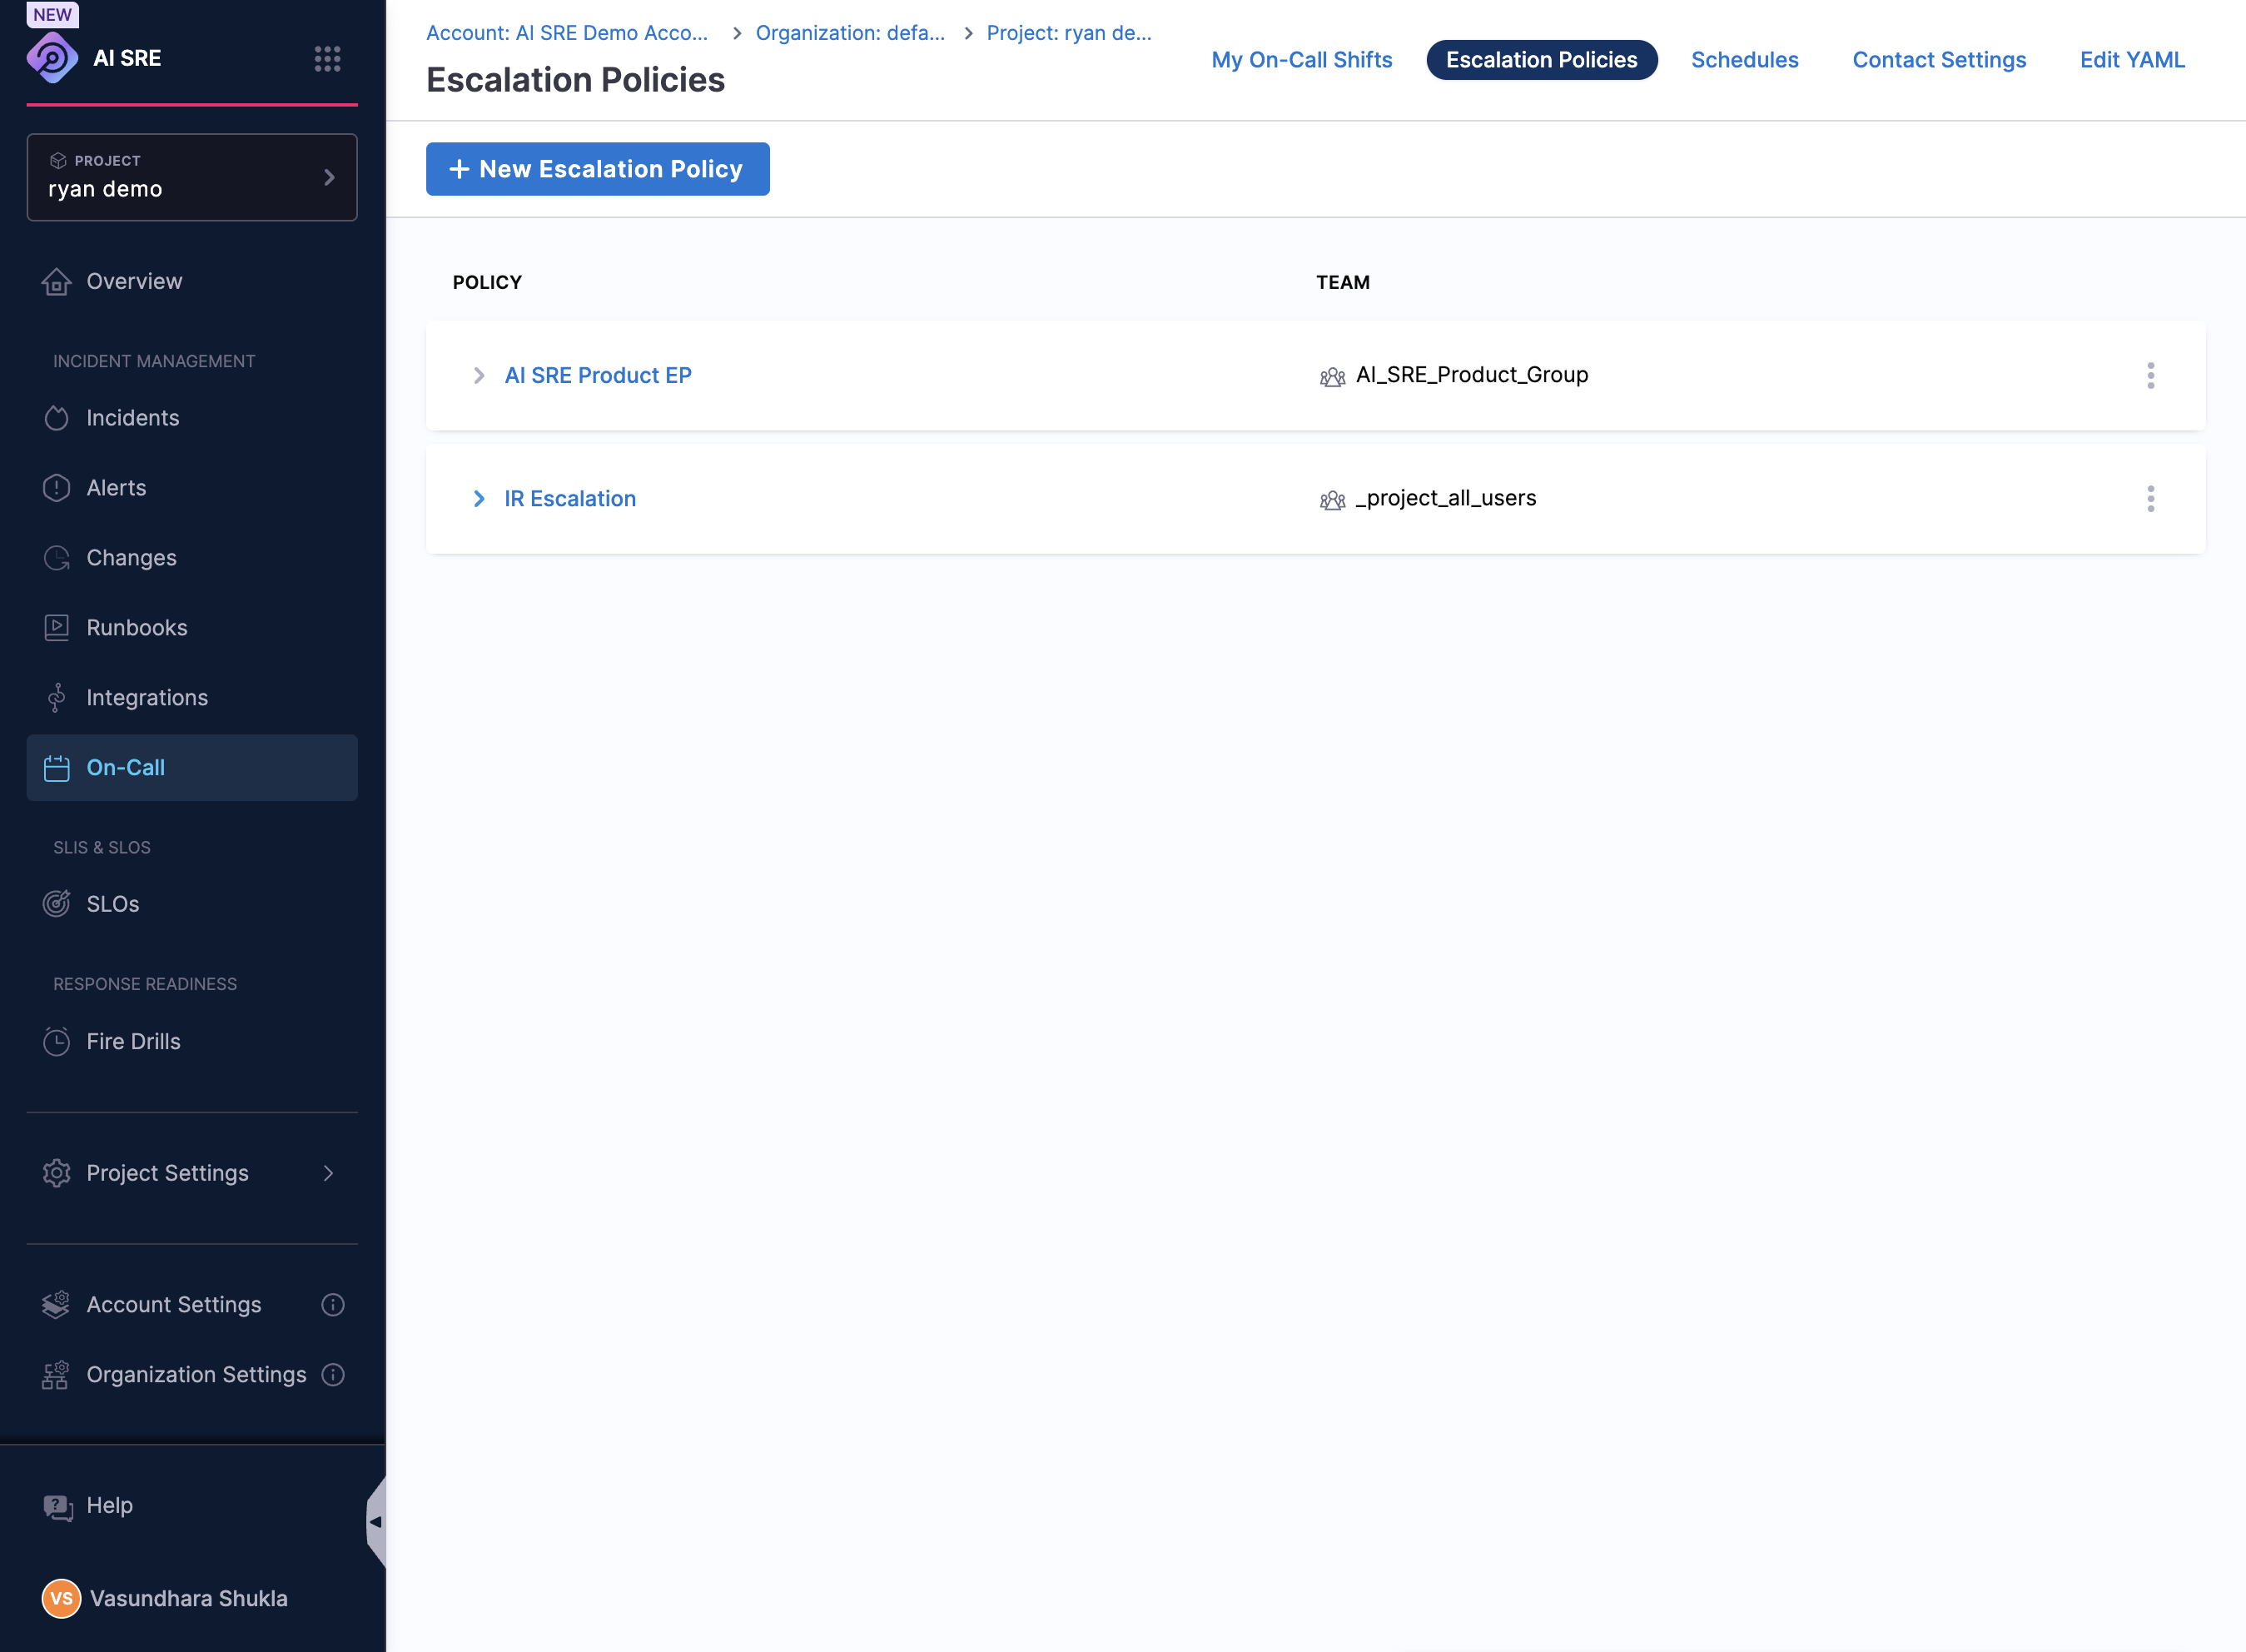Screen dimensions: 2246x1652
Task: Go to Account breadcrumb AI SRE Demo
Action: tap(567, 33)
